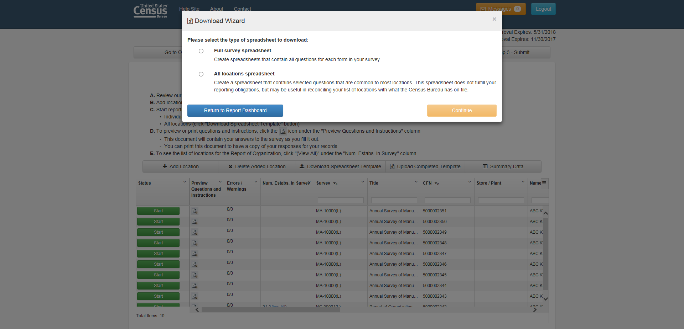Click the Survey column filter input field
The width and height of the screenshot is (684, 329).
[x=341, y=200]
